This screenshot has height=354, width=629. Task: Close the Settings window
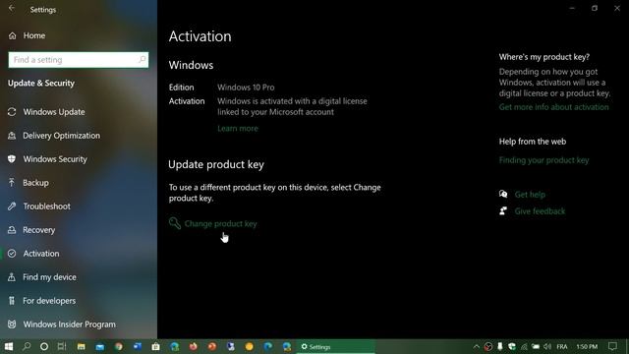[617, 9]
